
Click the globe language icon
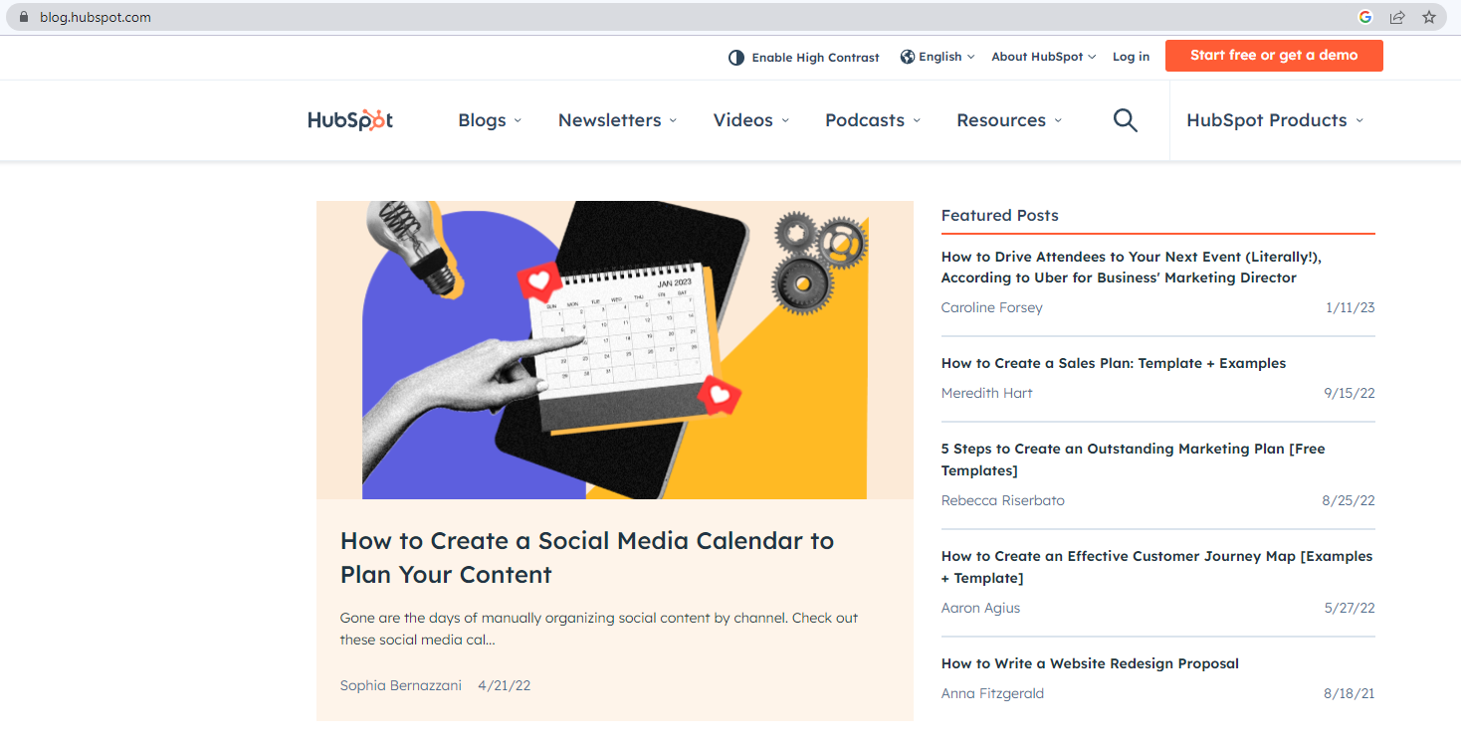tap(908, 57)
